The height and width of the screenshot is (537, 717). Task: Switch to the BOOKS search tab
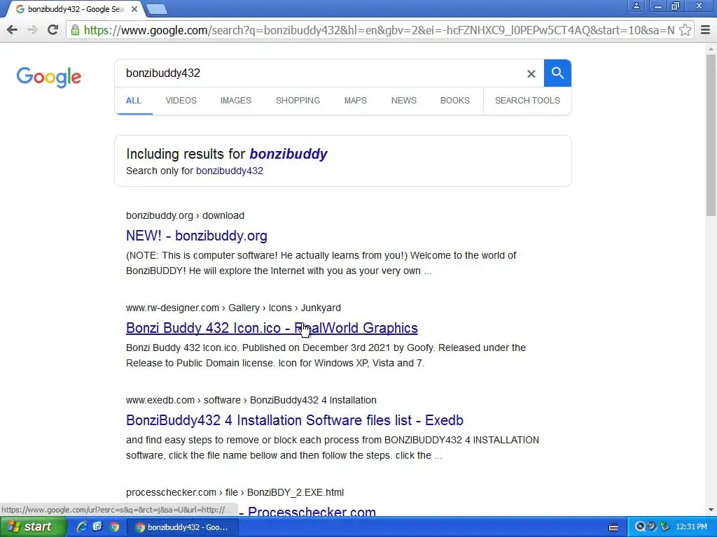455,101
